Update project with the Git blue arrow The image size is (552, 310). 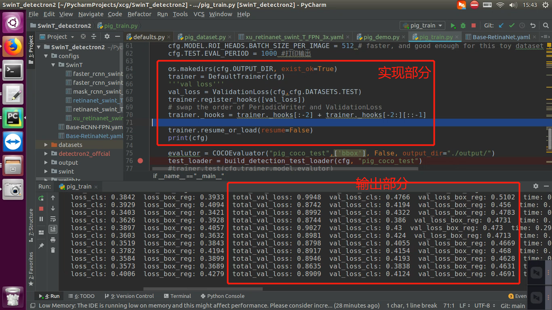[501, 25]
